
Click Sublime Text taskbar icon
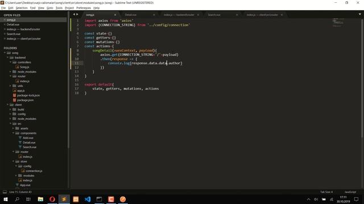tap(64, 199)
